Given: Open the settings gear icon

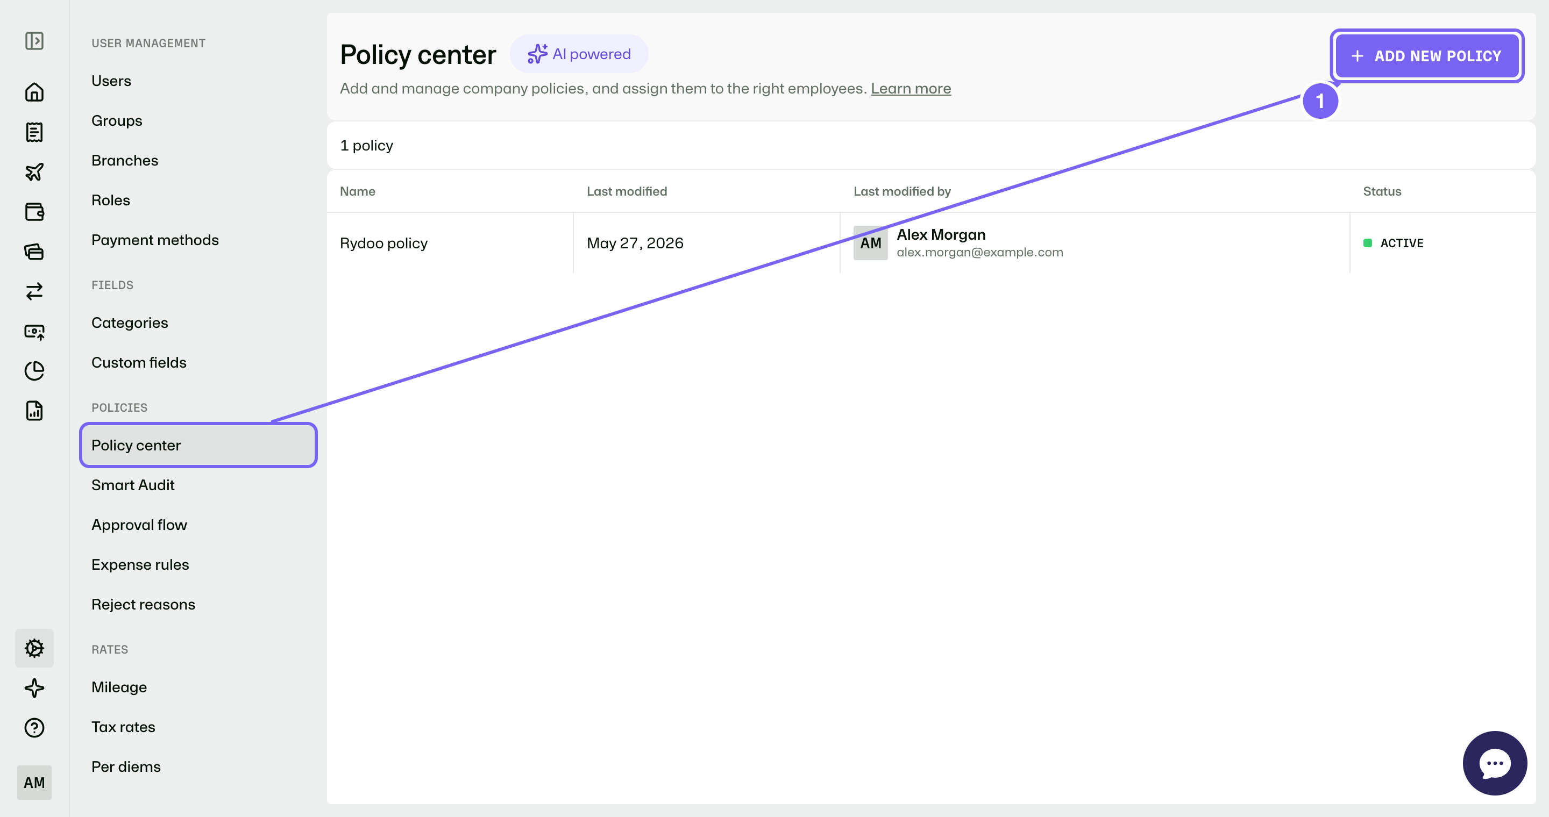Looking at the screenshot, I should [34, 648].
